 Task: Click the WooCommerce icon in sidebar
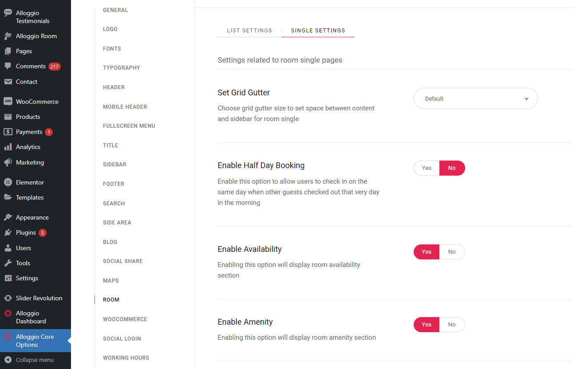pyautogui.click(x=8, y=102)
